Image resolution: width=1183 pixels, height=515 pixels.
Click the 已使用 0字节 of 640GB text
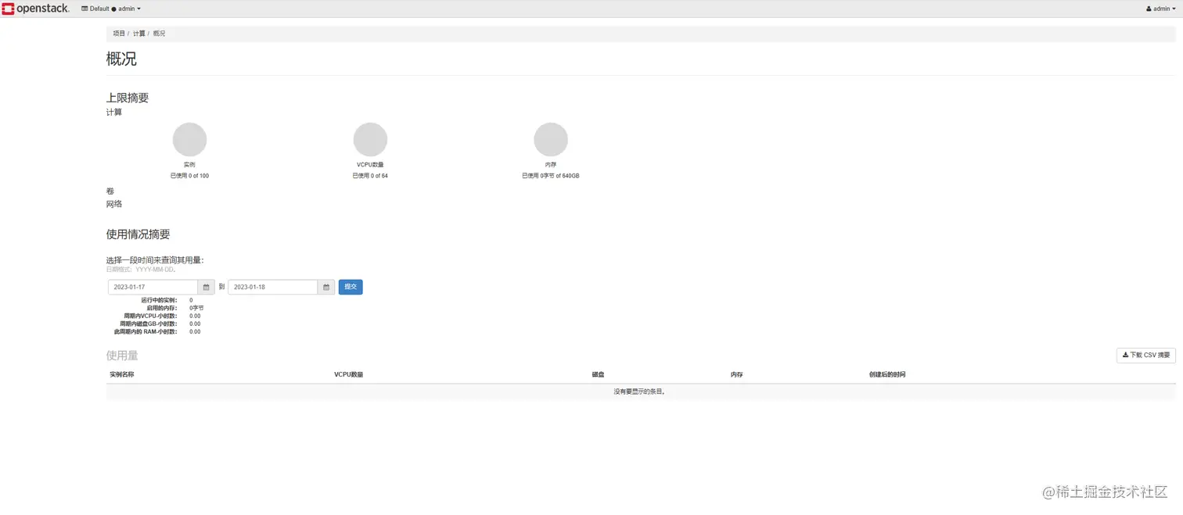point(551,176)
